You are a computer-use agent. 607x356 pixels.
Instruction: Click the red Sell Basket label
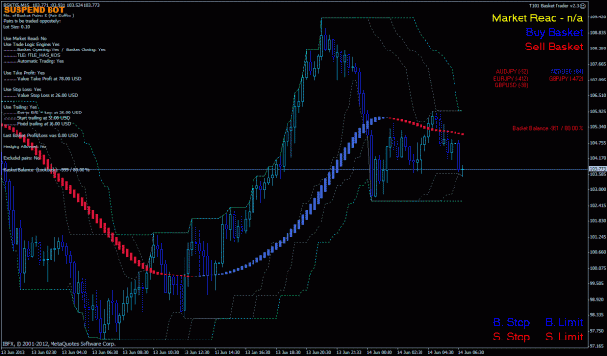pyautogui.click(x=554, y=47)
